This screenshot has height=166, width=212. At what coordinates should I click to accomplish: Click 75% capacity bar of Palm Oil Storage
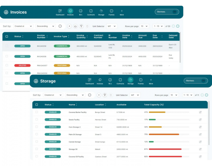coord(169,134)
